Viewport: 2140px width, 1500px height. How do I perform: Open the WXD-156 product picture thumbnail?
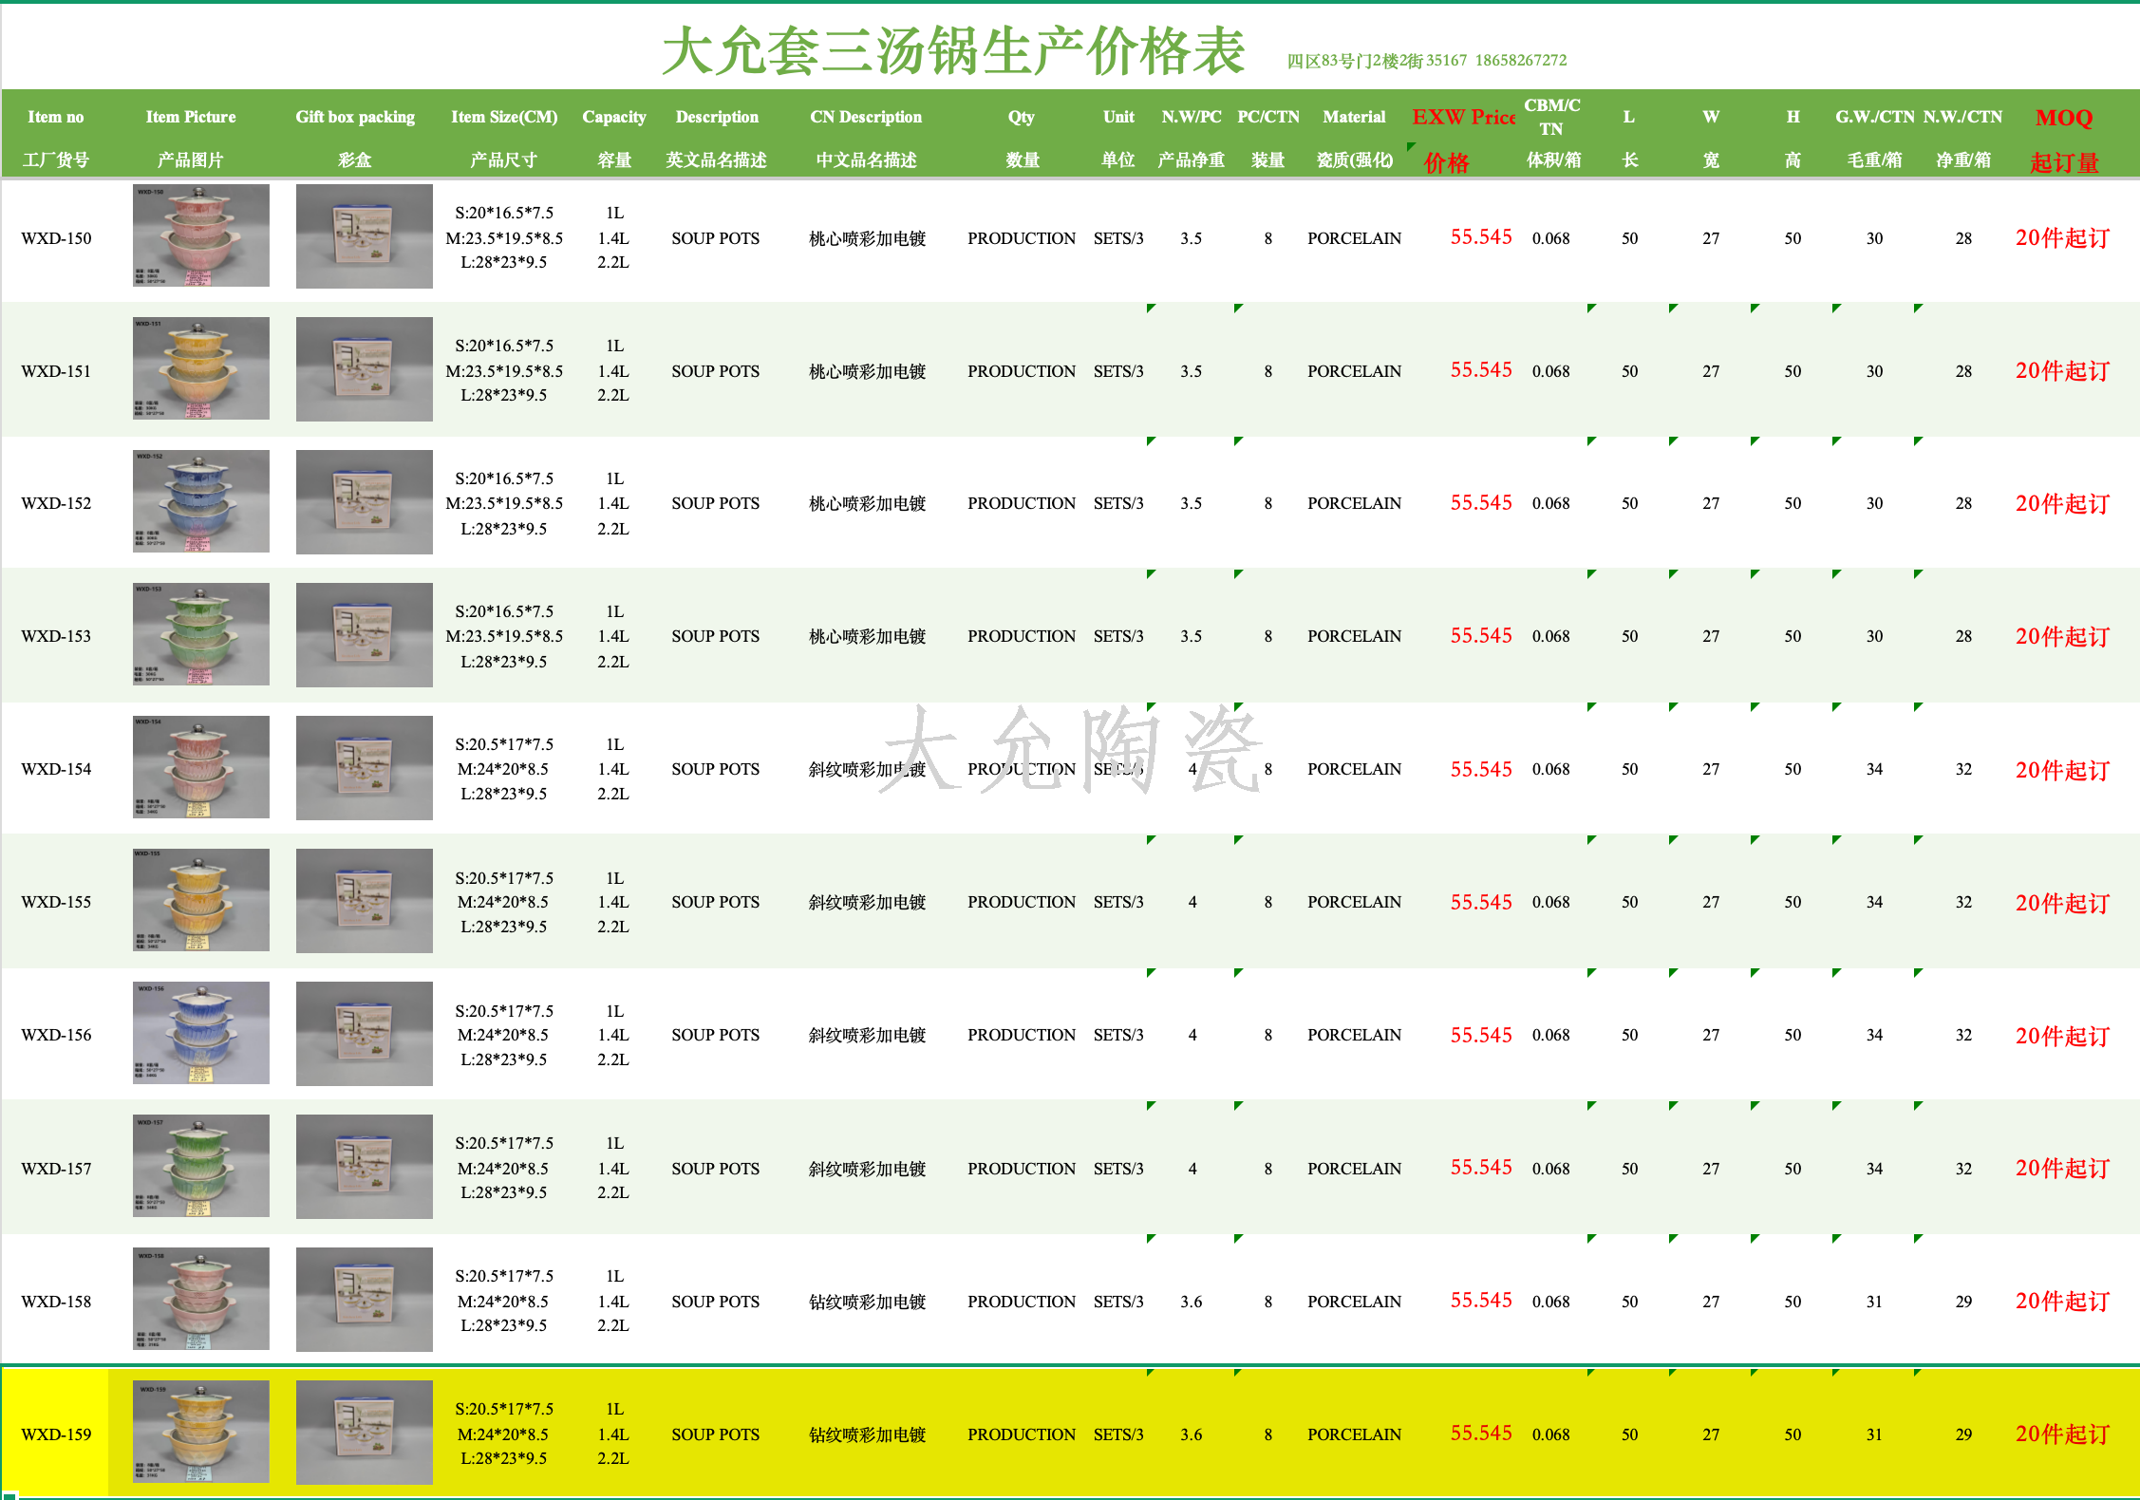pos(200,1033)
